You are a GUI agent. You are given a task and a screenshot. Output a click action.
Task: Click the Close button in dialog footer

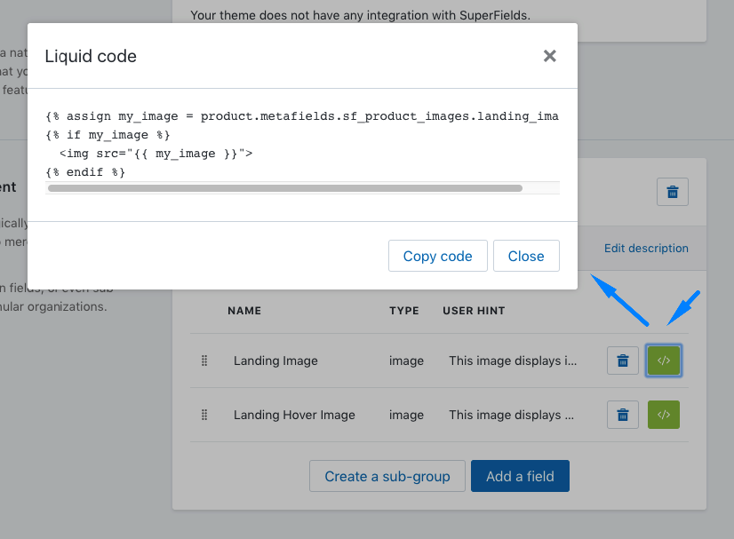(x=526, y=256)
